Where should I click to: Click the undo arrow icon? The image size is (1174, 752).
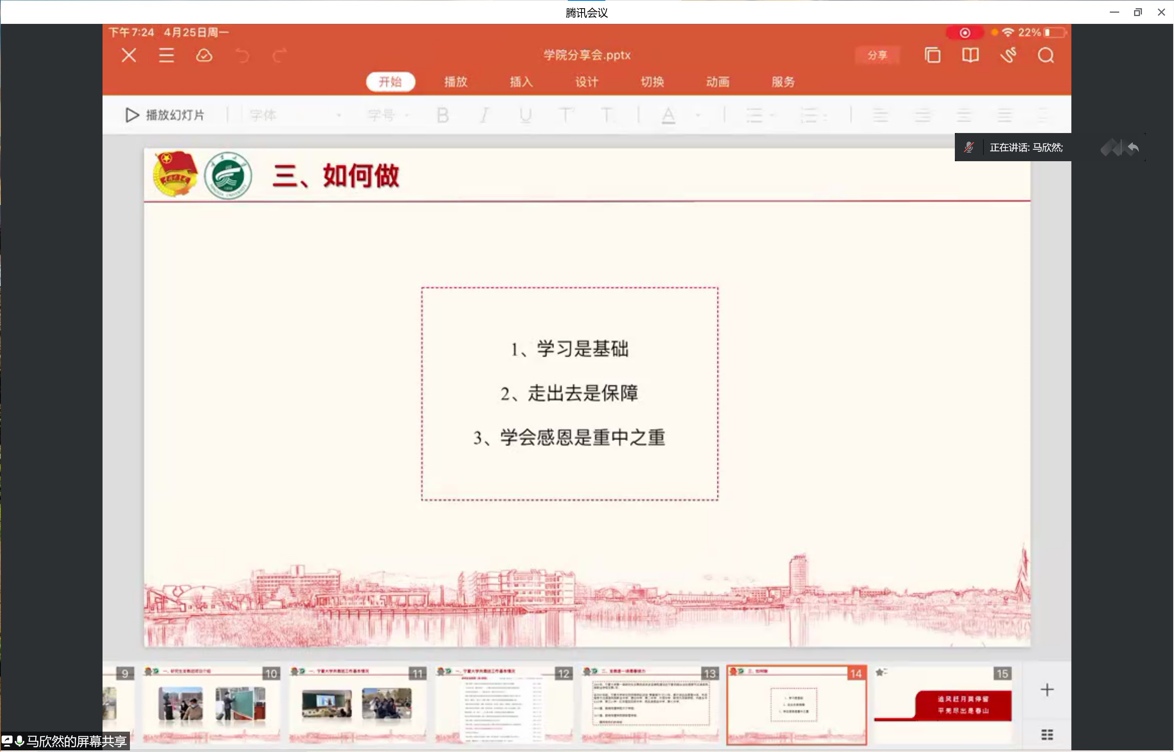tap(242, 56)
